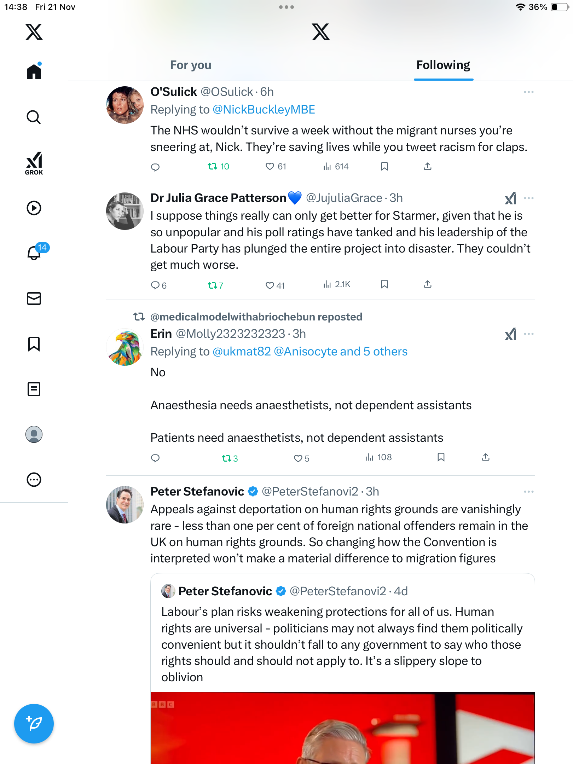Screen dimensions: 573x764
Task: Share the O'Sulick post
Action: [x=428, y=166]
